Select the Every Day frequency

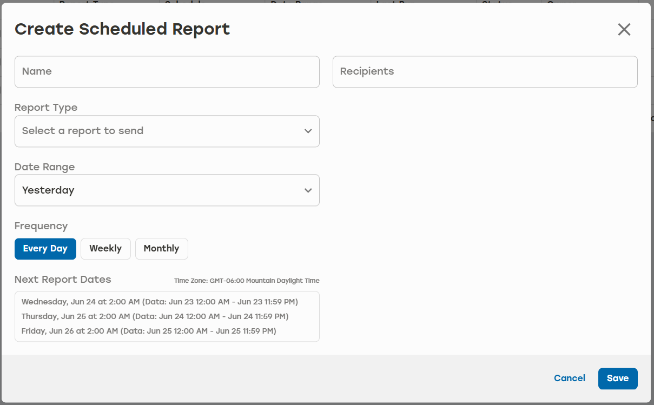pyautogui.click(x=45, y=249)
